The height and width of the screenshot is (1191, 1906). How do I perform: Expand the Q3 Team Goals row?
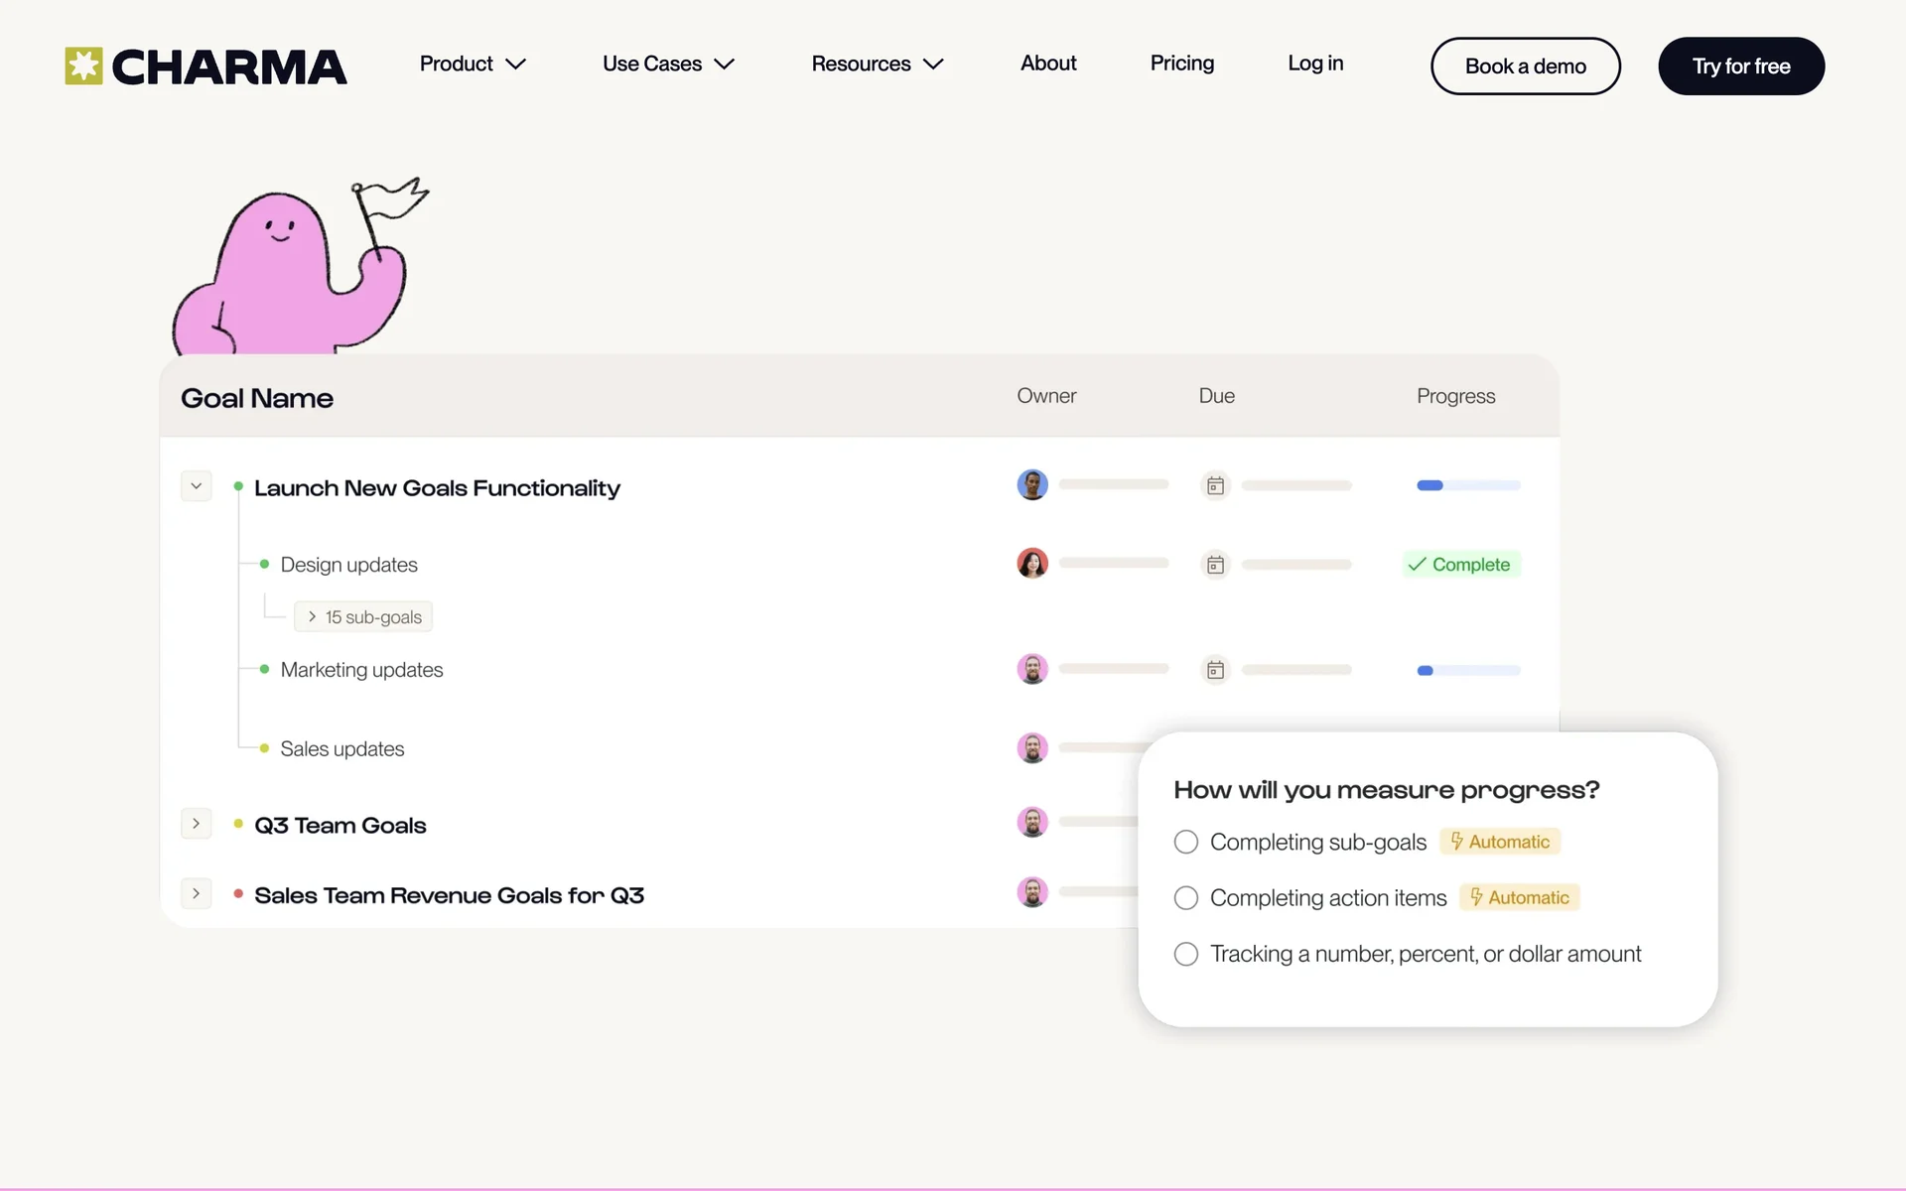197,824
